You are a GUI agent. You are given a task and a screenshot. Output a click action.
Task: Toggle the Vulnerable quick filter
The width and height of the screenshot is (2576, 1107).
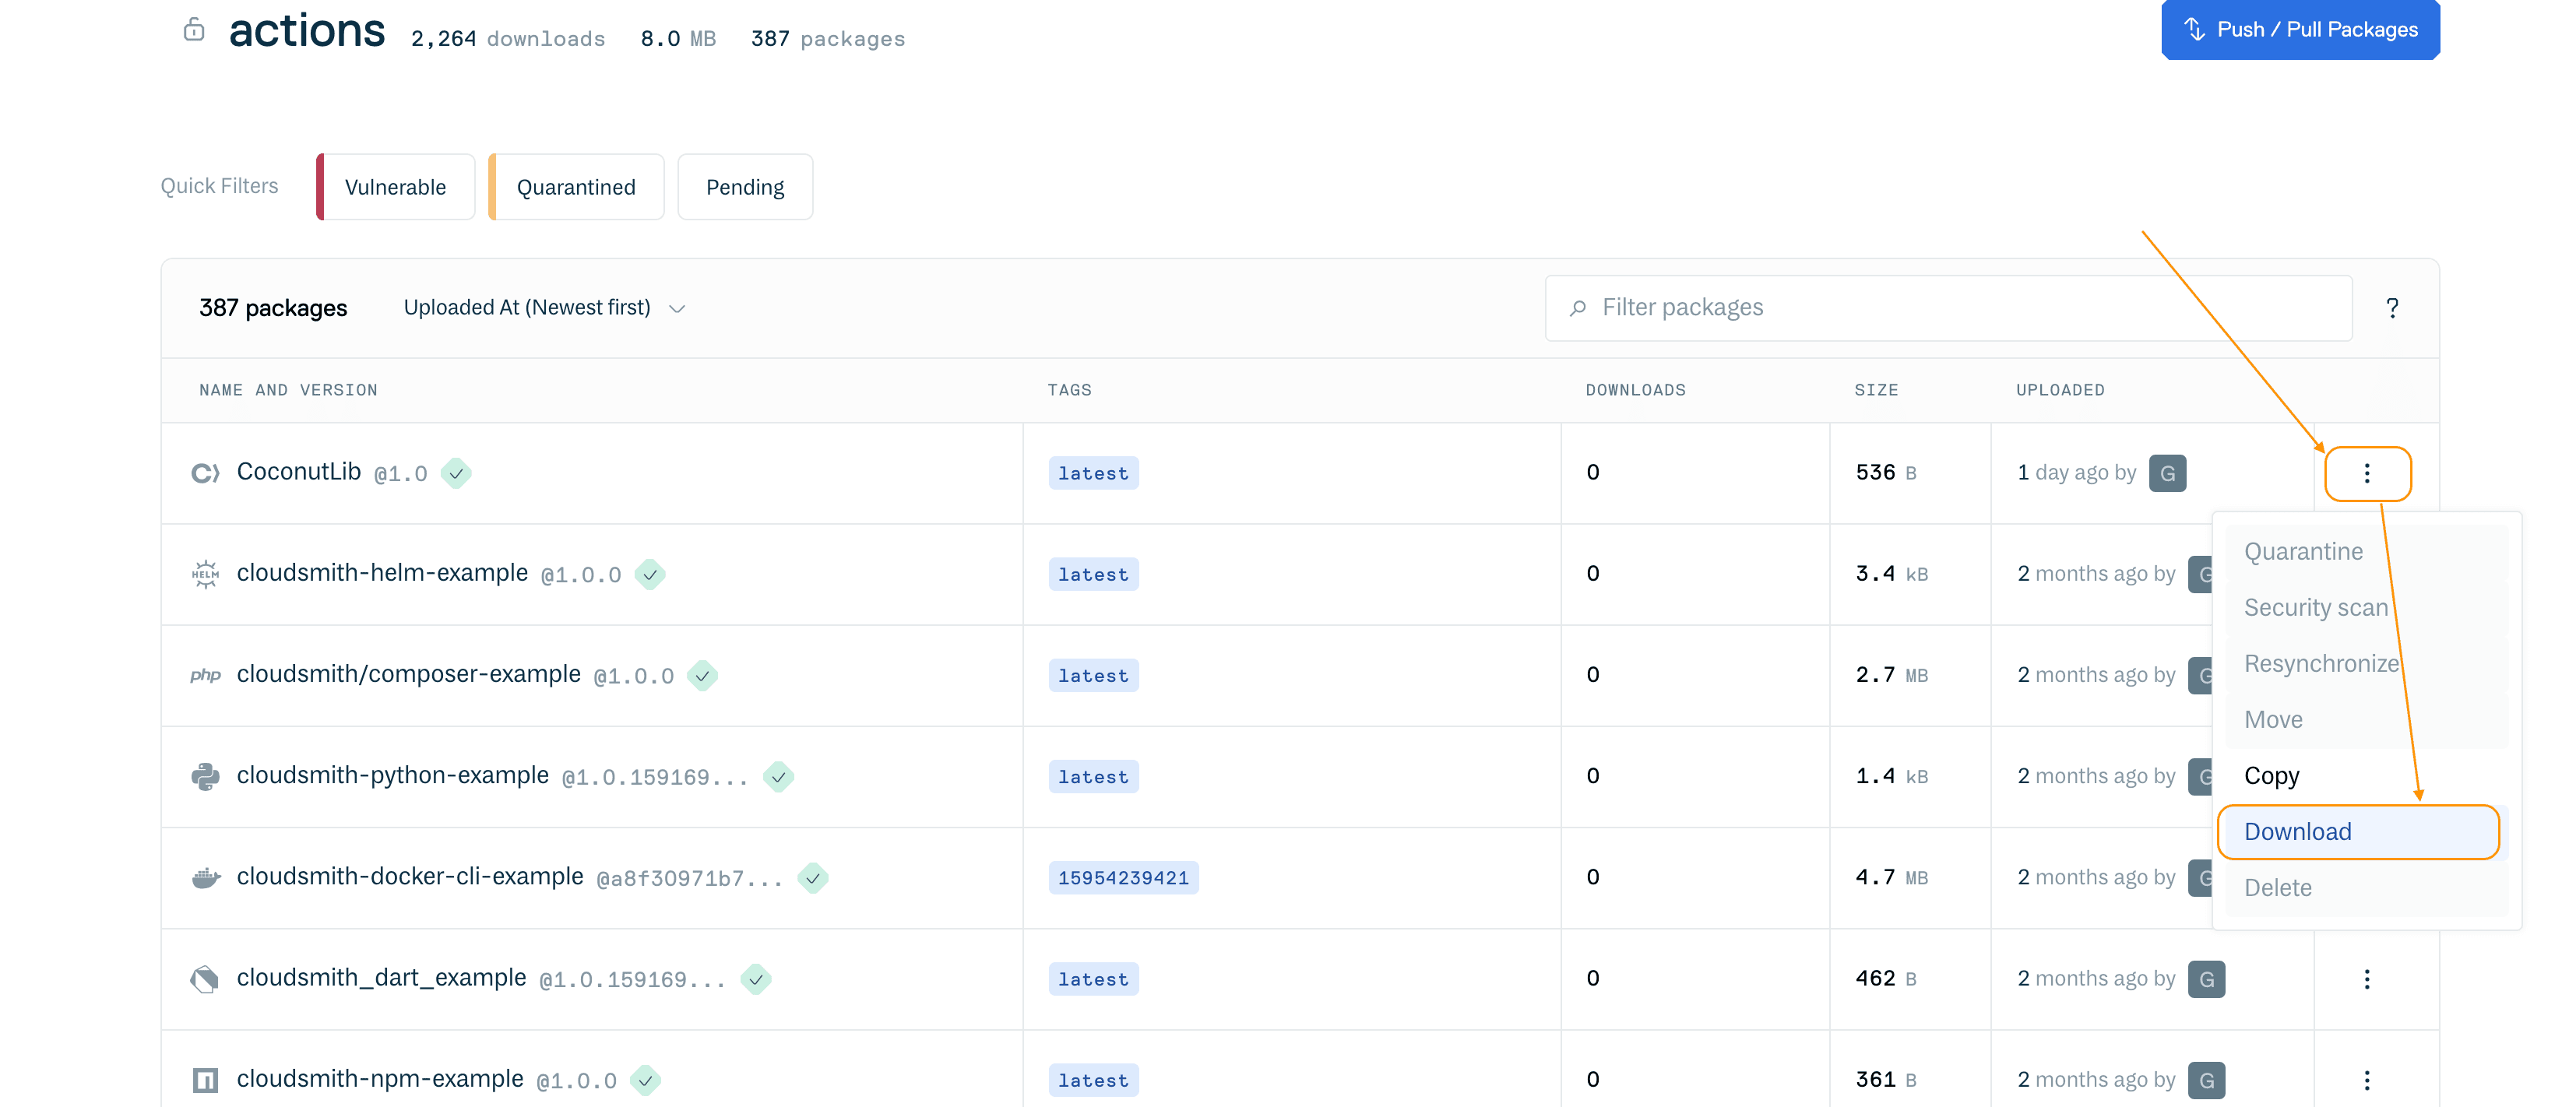[x=394, y=186]
